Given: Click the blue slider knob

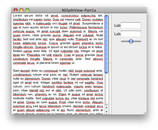Looking at the screenshot, I should (131, 41).
